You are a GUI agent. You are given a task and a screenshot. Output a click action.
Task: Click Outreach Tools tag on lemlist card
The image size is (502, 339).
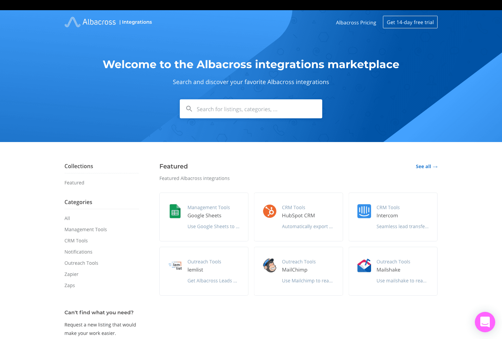204,262
